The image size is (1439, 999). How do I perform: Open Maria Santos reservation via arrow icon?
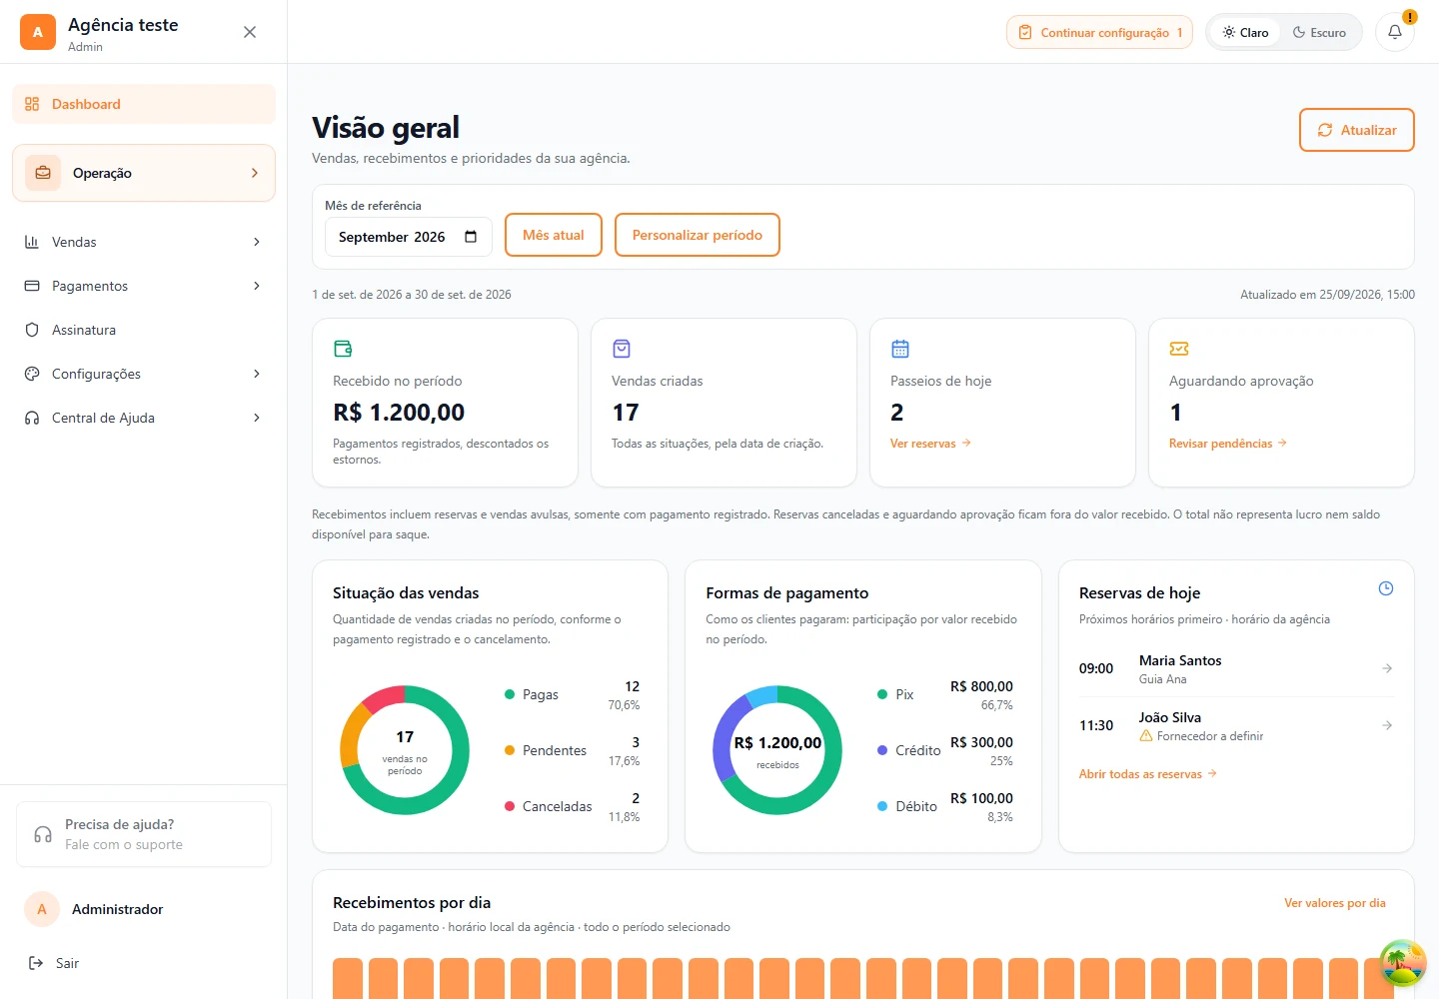(1387, 668)
